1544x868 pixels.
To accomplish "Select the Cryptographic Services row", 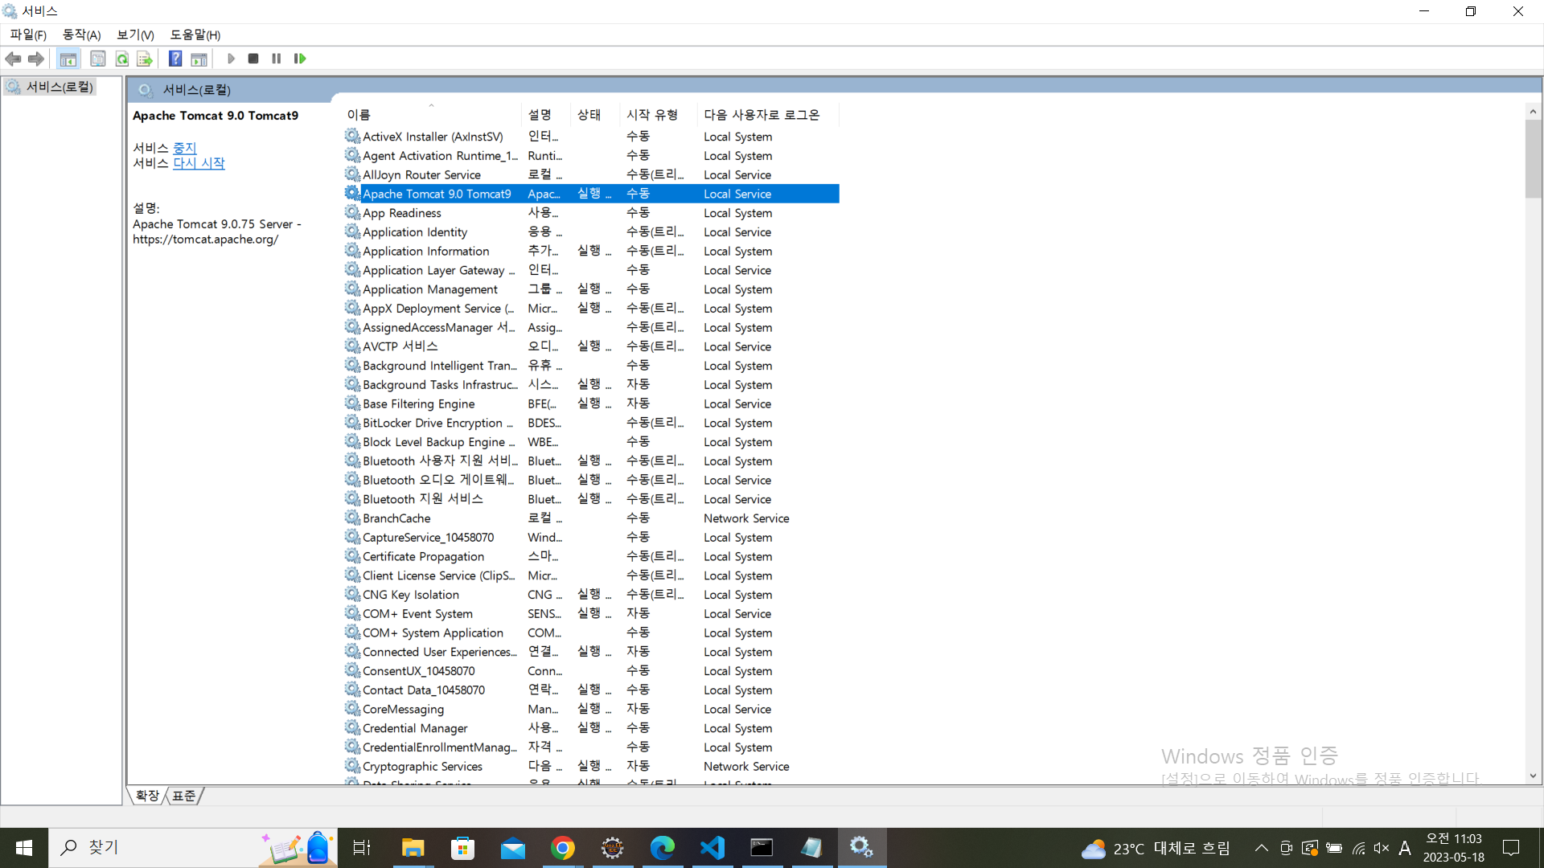I will (591, 766).
